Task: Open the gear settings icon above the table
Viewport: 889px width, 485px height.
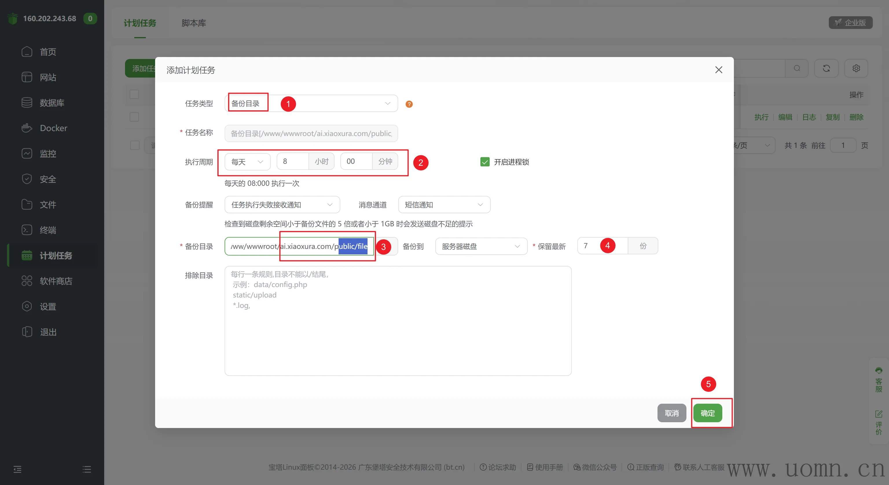Action: 856,68
